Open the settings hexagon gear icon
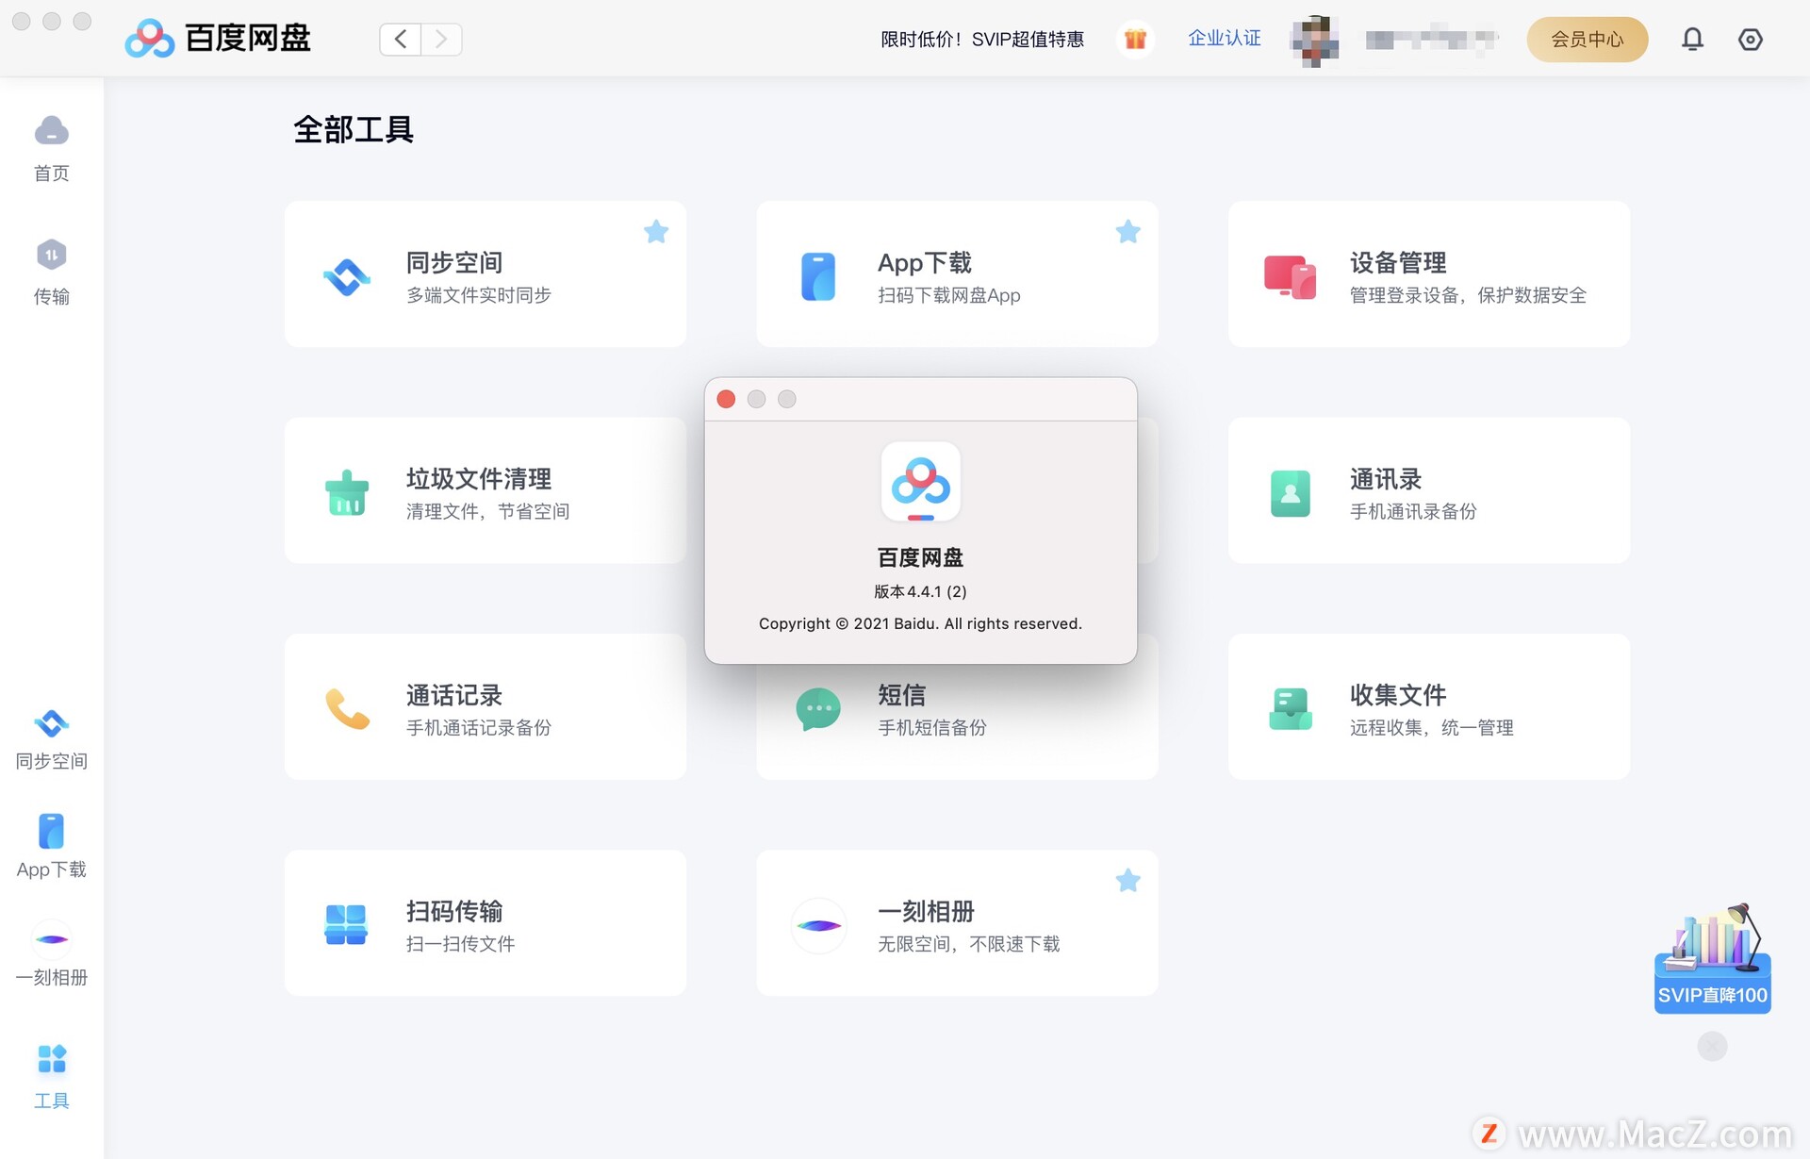The image size is (1810, 1159). 1751,40
